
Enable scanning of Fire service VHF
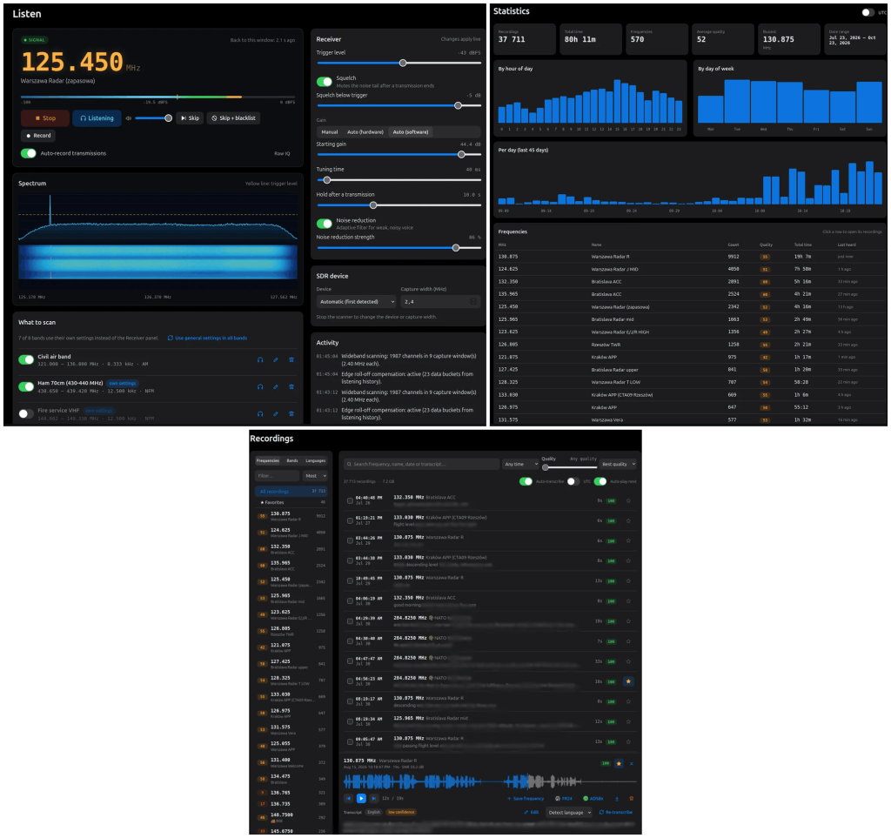tap(26, 413)
